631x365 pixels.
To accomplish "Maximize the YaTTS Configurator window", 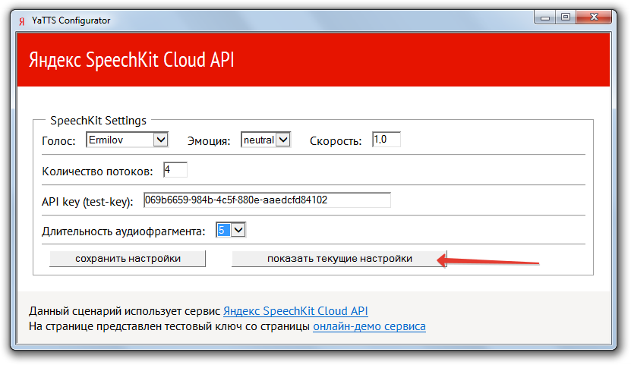I will (566, 17).
